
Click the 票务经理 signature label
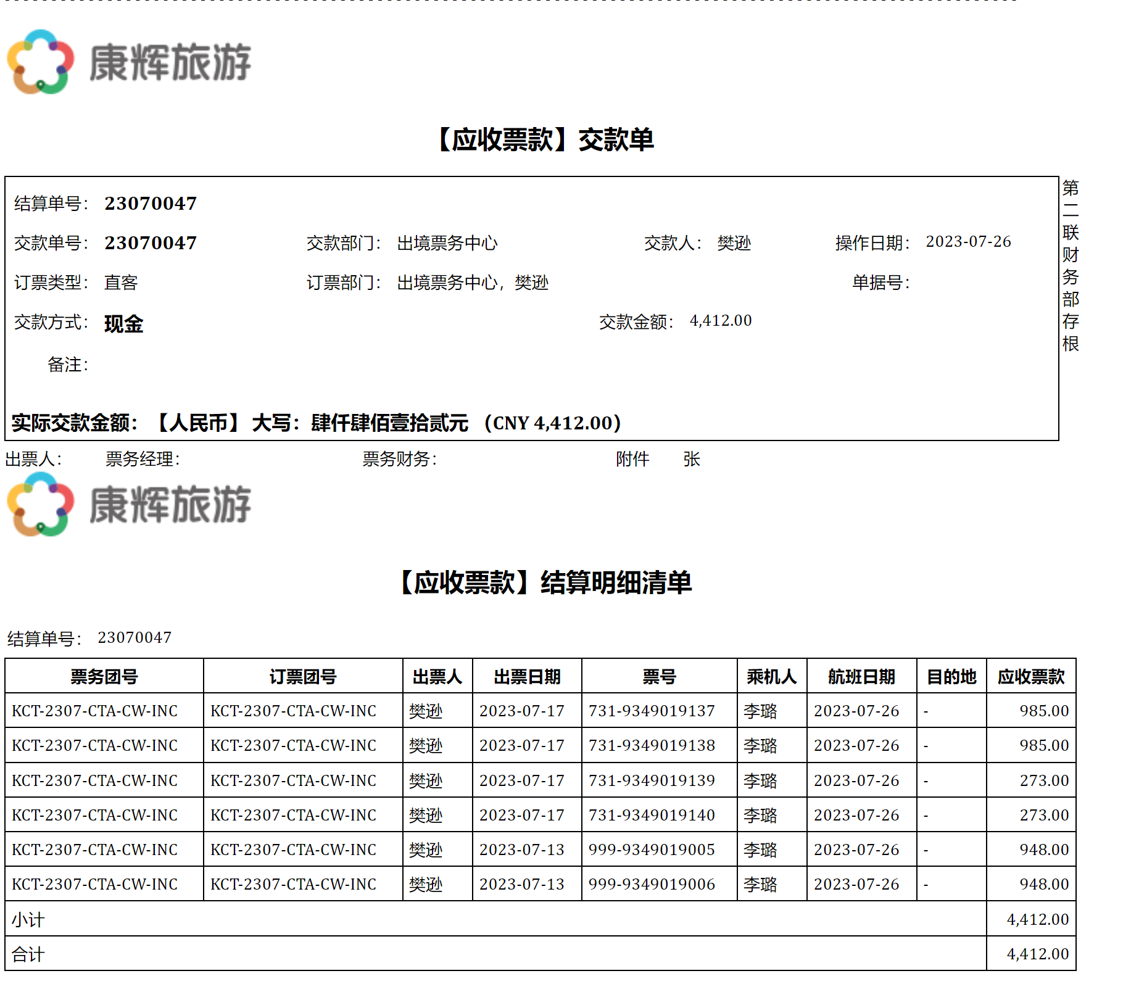[x=143, y=459]
